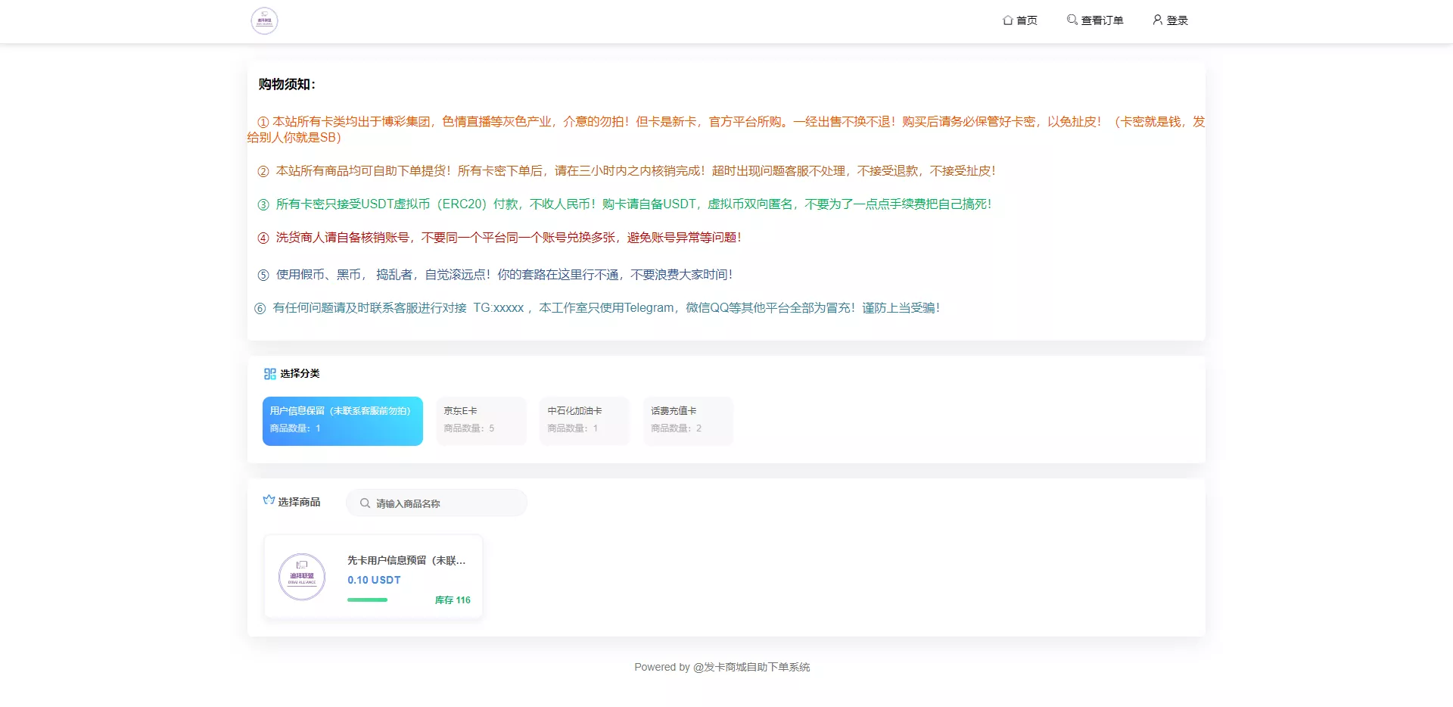Screen dimensions: 1453x707
Task: Select the 中石化加油卡 category
Action: tap(583, 421)
